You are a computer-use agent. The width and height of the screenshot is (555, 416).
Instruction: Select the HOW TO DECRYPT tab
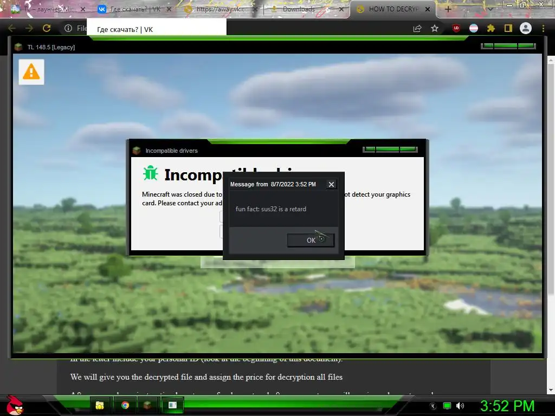[x=389, y=9]
